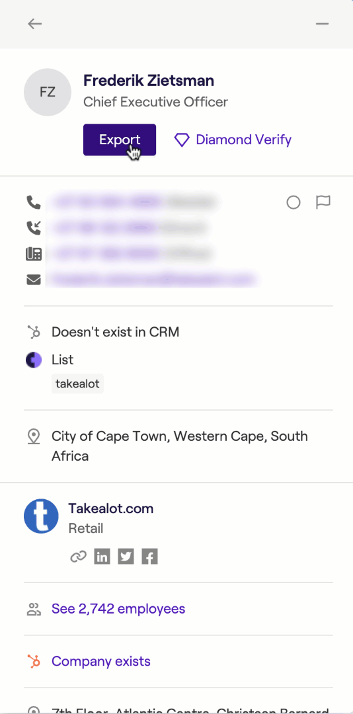Flag the phone number with the flag icon
Viewport: 353px width, 714px height.
pyautogui.click(x=323, y=202)
